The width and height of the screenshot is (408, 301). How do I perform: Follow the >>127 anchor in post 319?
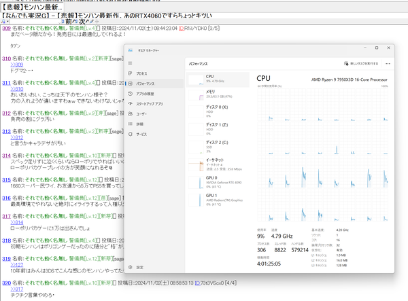point(16,264)
